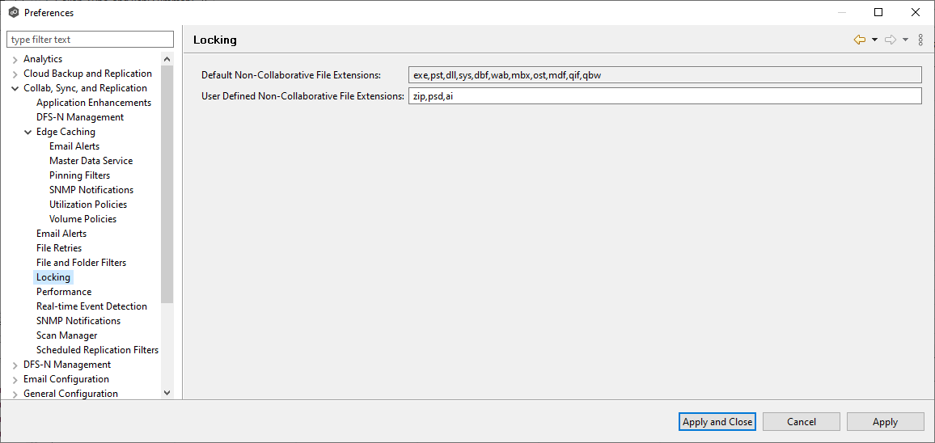Go to Real-time Event Detection settings

pyautogui.click(x=91, y=306)
